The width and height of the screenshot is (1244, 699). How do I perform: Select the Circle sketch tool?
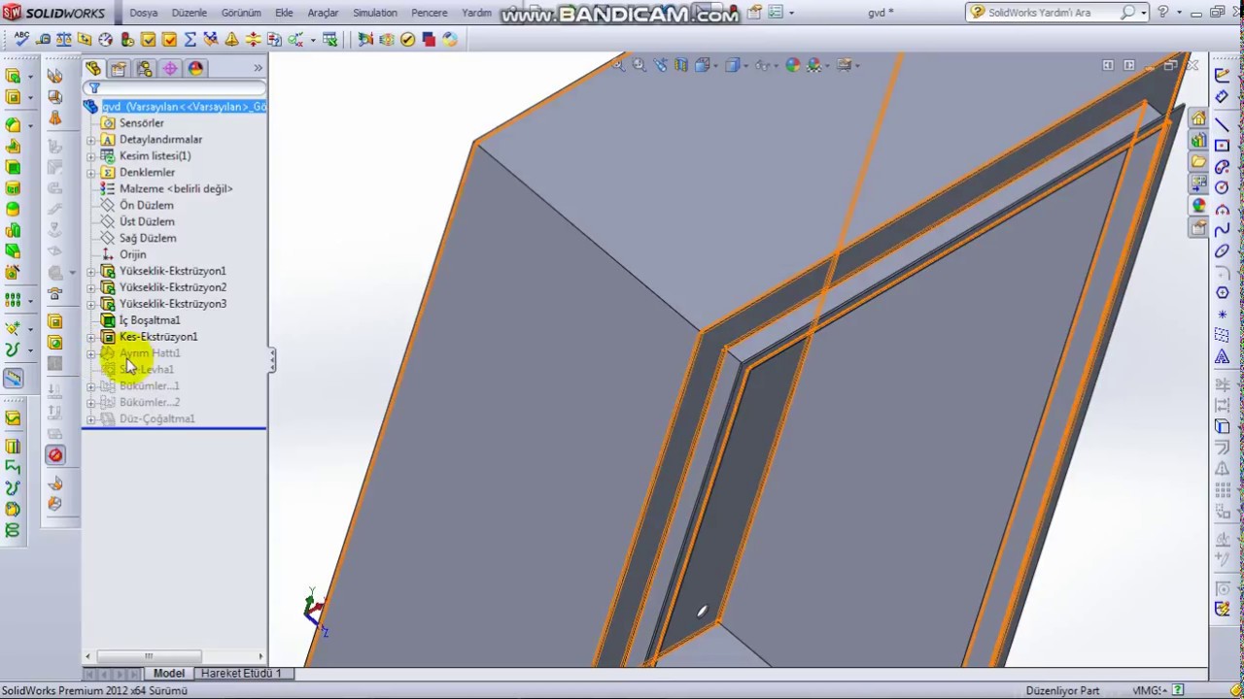point(1223,187)
